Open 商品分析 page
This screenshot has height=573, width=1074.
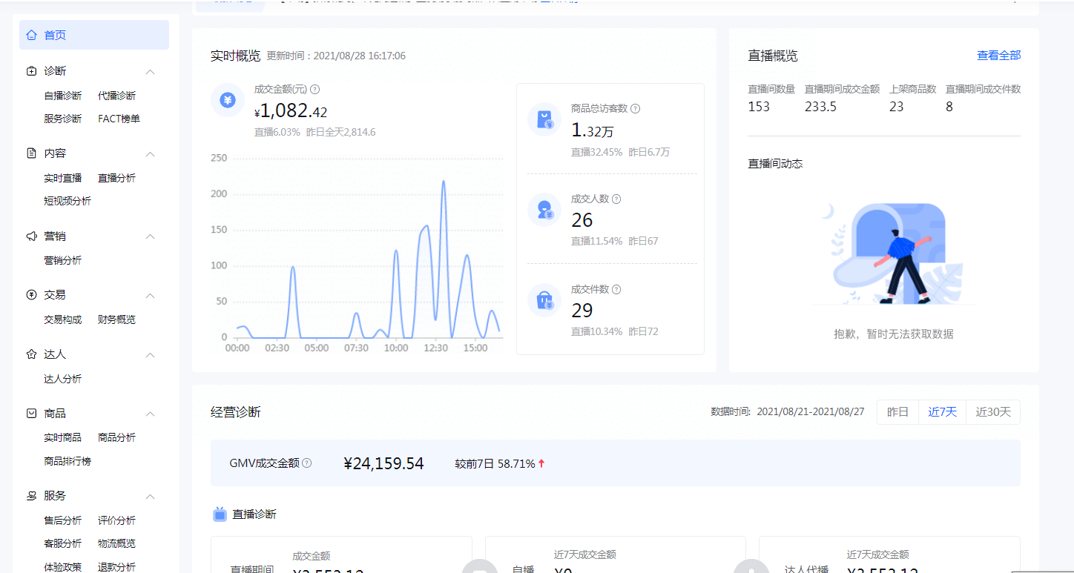(117, 437)
